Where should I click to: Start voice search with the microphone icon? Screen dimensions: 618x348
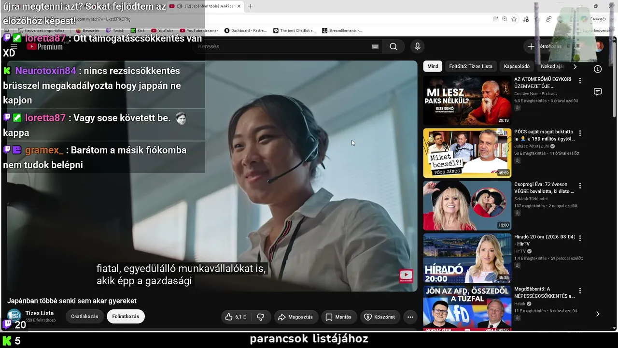click(418, 46)
